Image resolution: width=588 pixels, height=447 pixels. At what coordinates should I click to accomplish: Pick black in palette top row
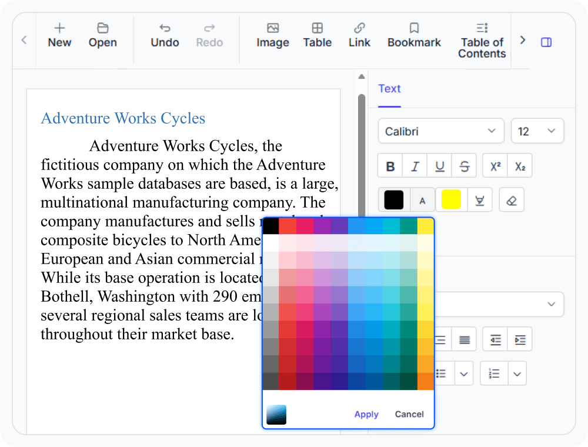(270, 226)
